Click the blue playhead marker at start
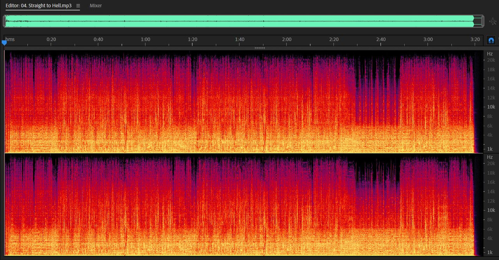 pos(4,42)
